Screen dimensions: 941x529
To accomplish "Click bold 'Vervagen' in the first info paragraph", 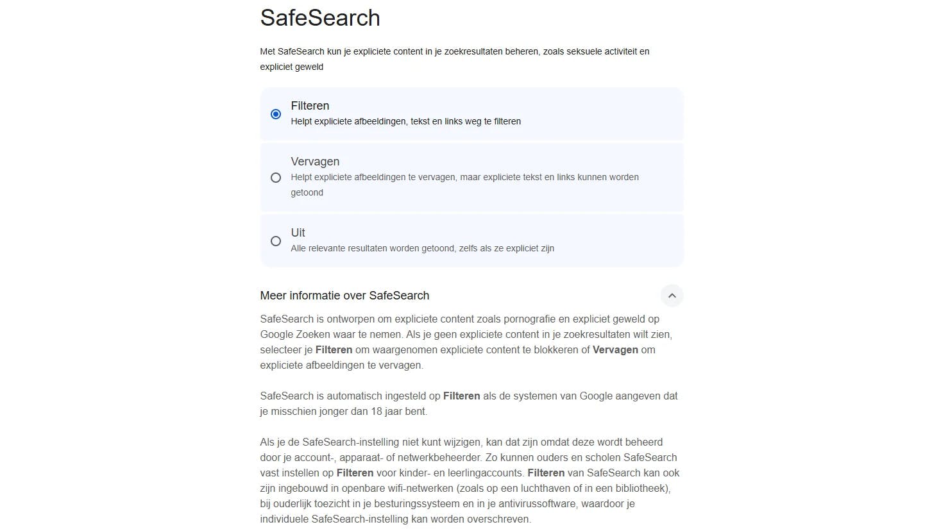I will pos(615,350).
